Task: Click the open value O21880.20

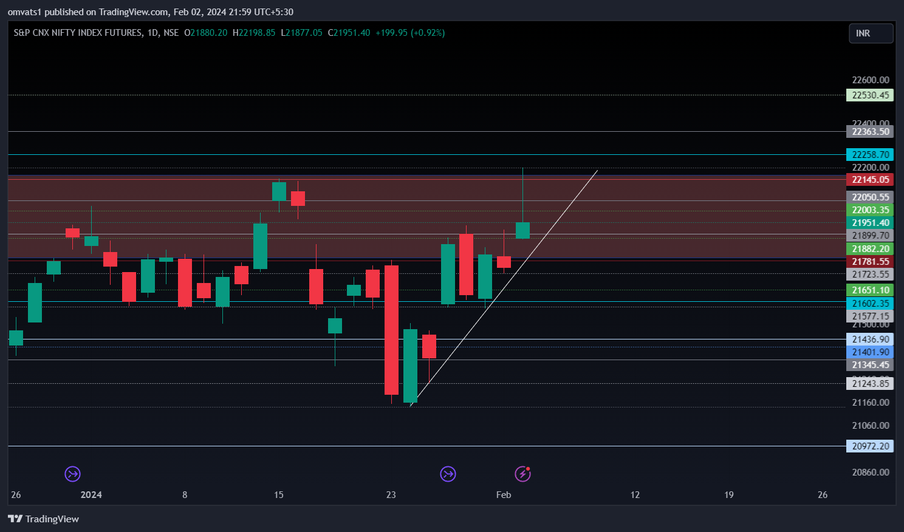Action: (x=205, y=33)
